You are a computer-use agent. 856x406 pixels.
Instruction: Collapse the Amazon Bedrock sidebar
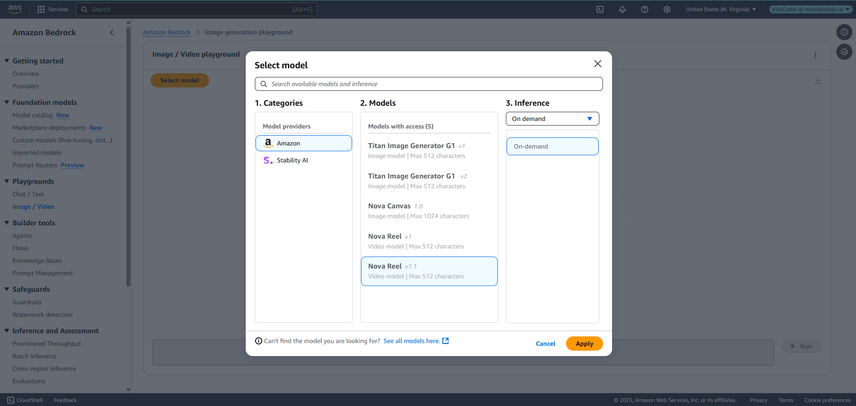(x=112, y=33)
